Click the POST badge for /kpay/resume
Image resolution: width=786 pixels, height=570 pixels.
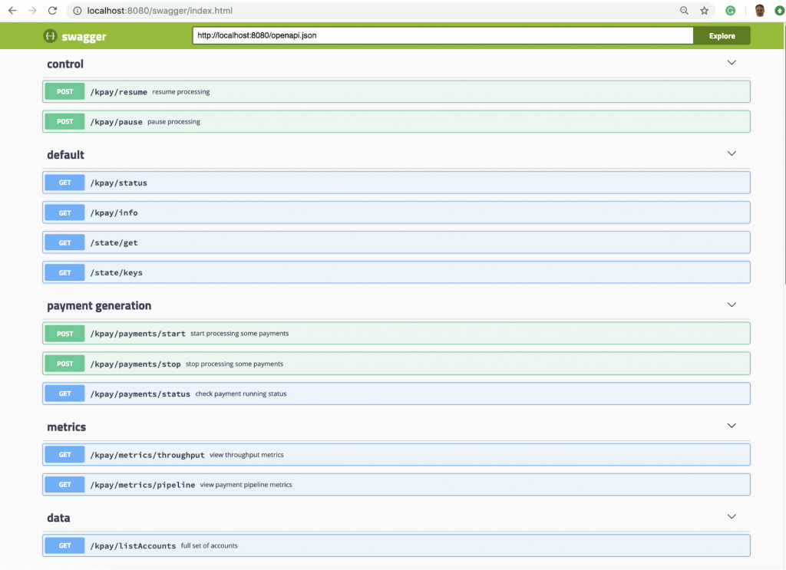[64, 91]
